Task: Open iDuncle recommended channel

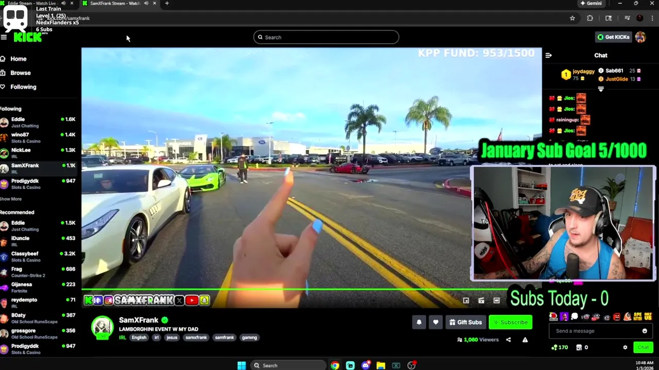Action: click(x=38, y=241)
